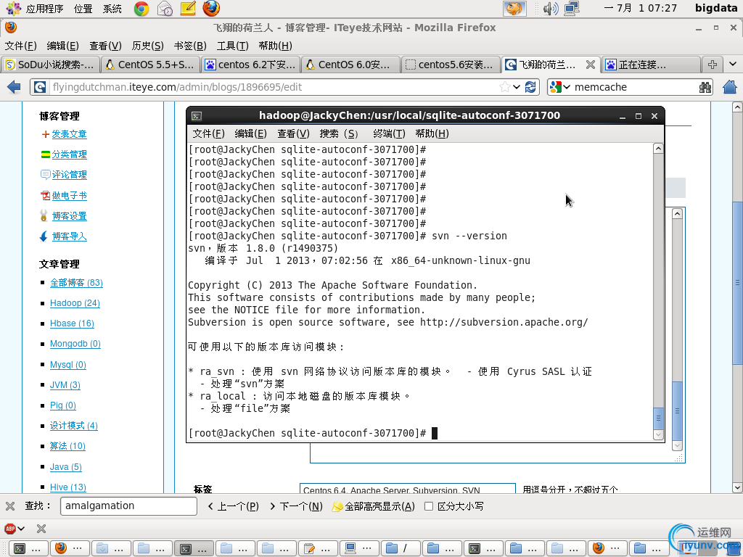Switch to the centos 6.2下安… tab
743x557 pixels.
(251, 65)
